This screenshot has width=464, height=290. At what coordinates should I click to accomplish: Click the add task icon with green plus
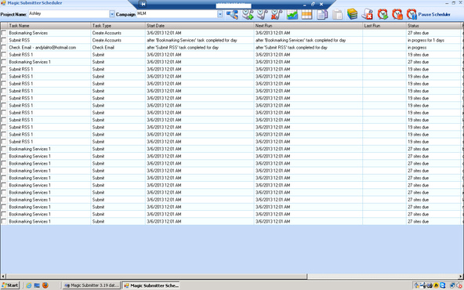(248, 14)
